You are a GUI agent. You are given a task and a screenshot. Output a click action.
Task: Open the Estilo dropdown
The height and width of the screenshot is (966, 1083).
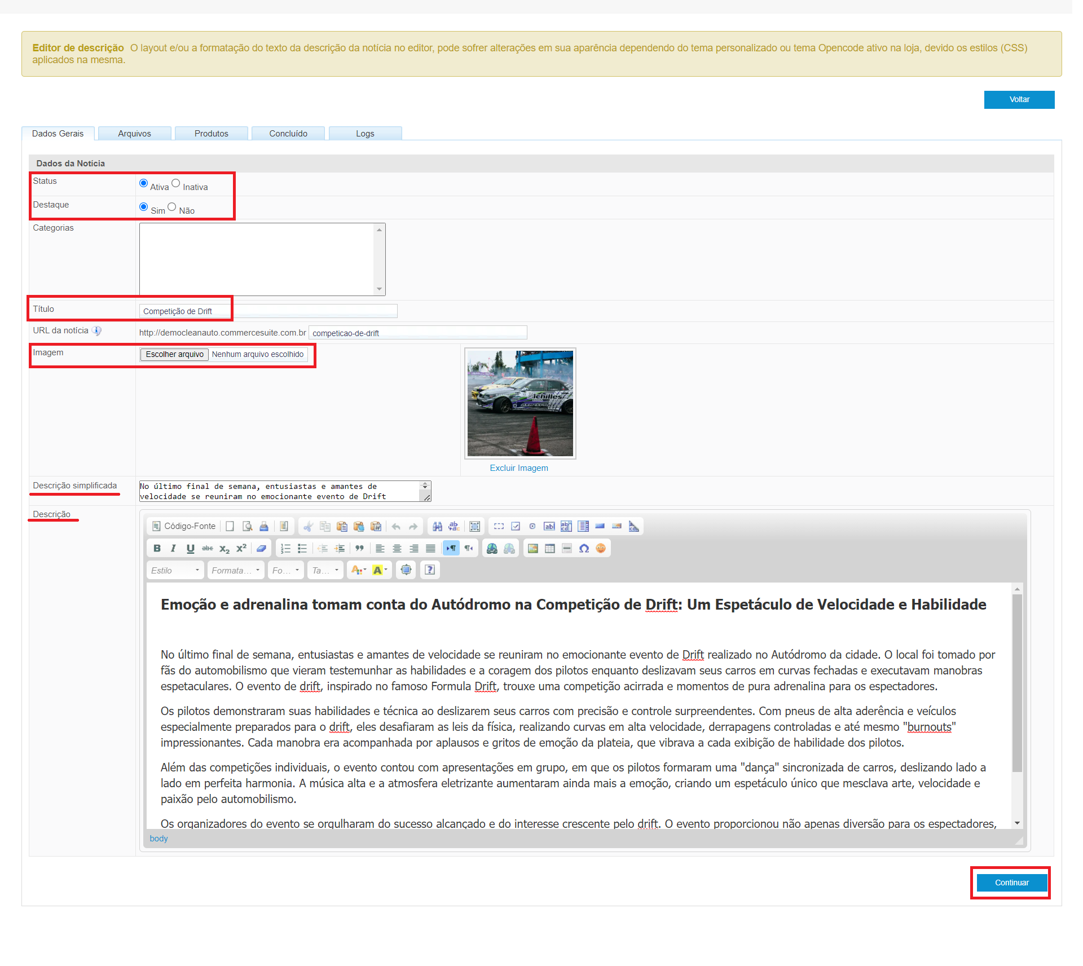(x=175, y=570)
